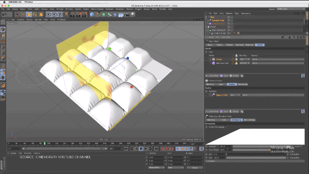This screenshot has width=309, height=174.
Task: Adjust Spherical Field Opacity slider
Action: (x=278, y=63)
